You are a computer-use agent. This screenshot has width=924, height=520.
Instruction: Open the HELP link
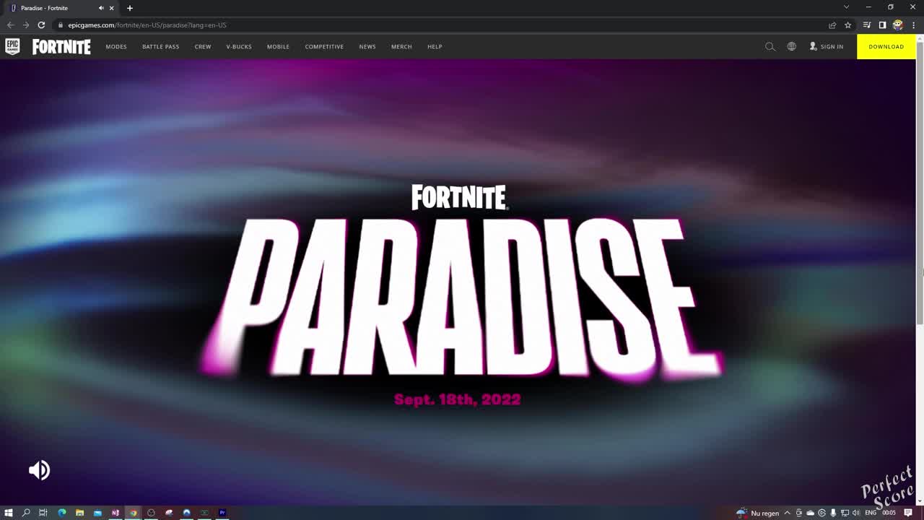(435, 47)
